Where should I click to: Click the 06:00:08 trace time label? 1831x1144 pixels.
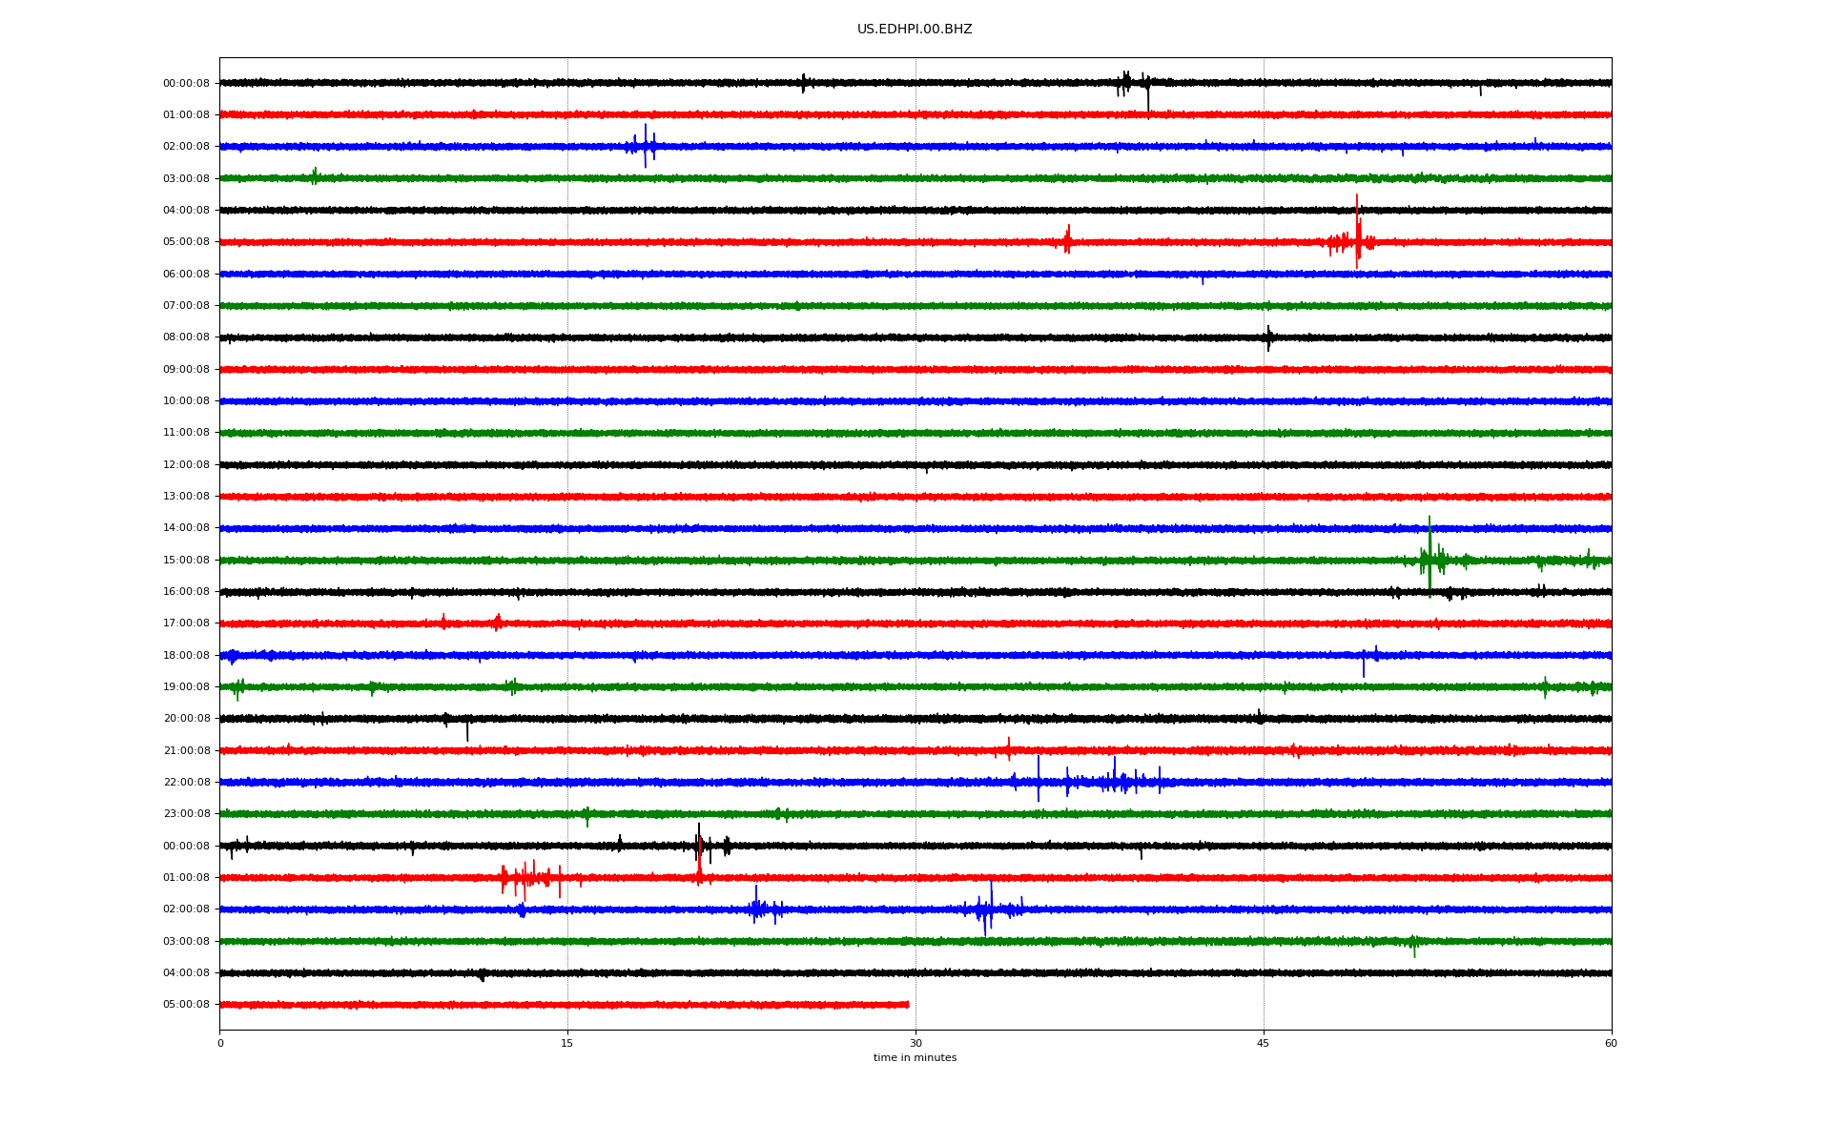[x=186, y=275]
